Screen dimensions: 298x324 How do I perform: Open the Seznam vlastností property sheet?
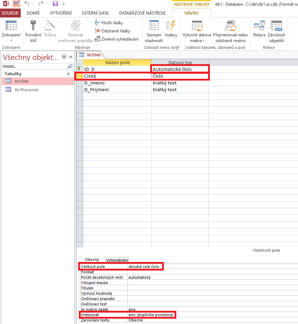click(154, 26)
